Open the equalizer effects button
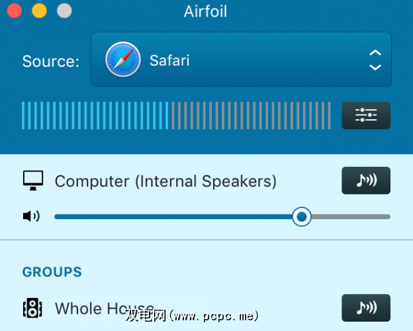 (366, 115)
